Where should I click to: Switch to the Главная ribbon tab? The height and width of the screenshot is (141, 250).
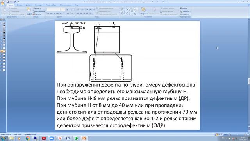click(x=11, y=5)
